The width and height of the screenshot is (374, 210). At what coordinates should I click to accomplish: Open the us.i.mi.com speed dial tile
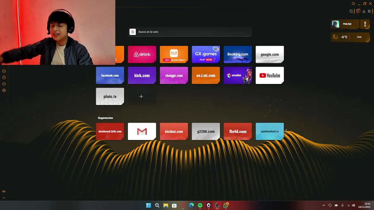point(206,75)
